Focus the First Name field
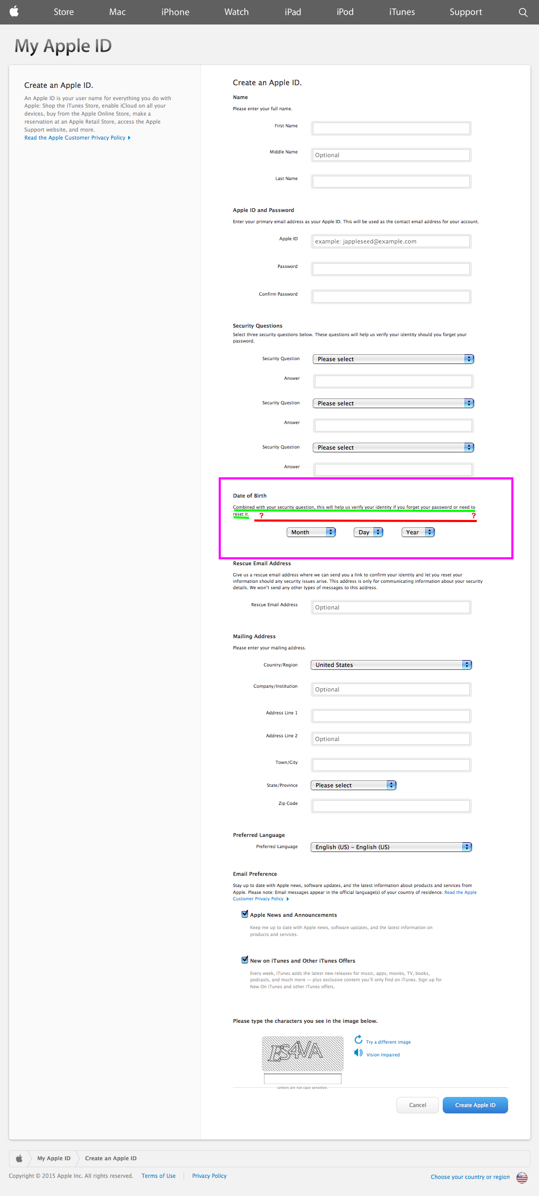This screenshot has height=1196, width=539. coord(391,128)
